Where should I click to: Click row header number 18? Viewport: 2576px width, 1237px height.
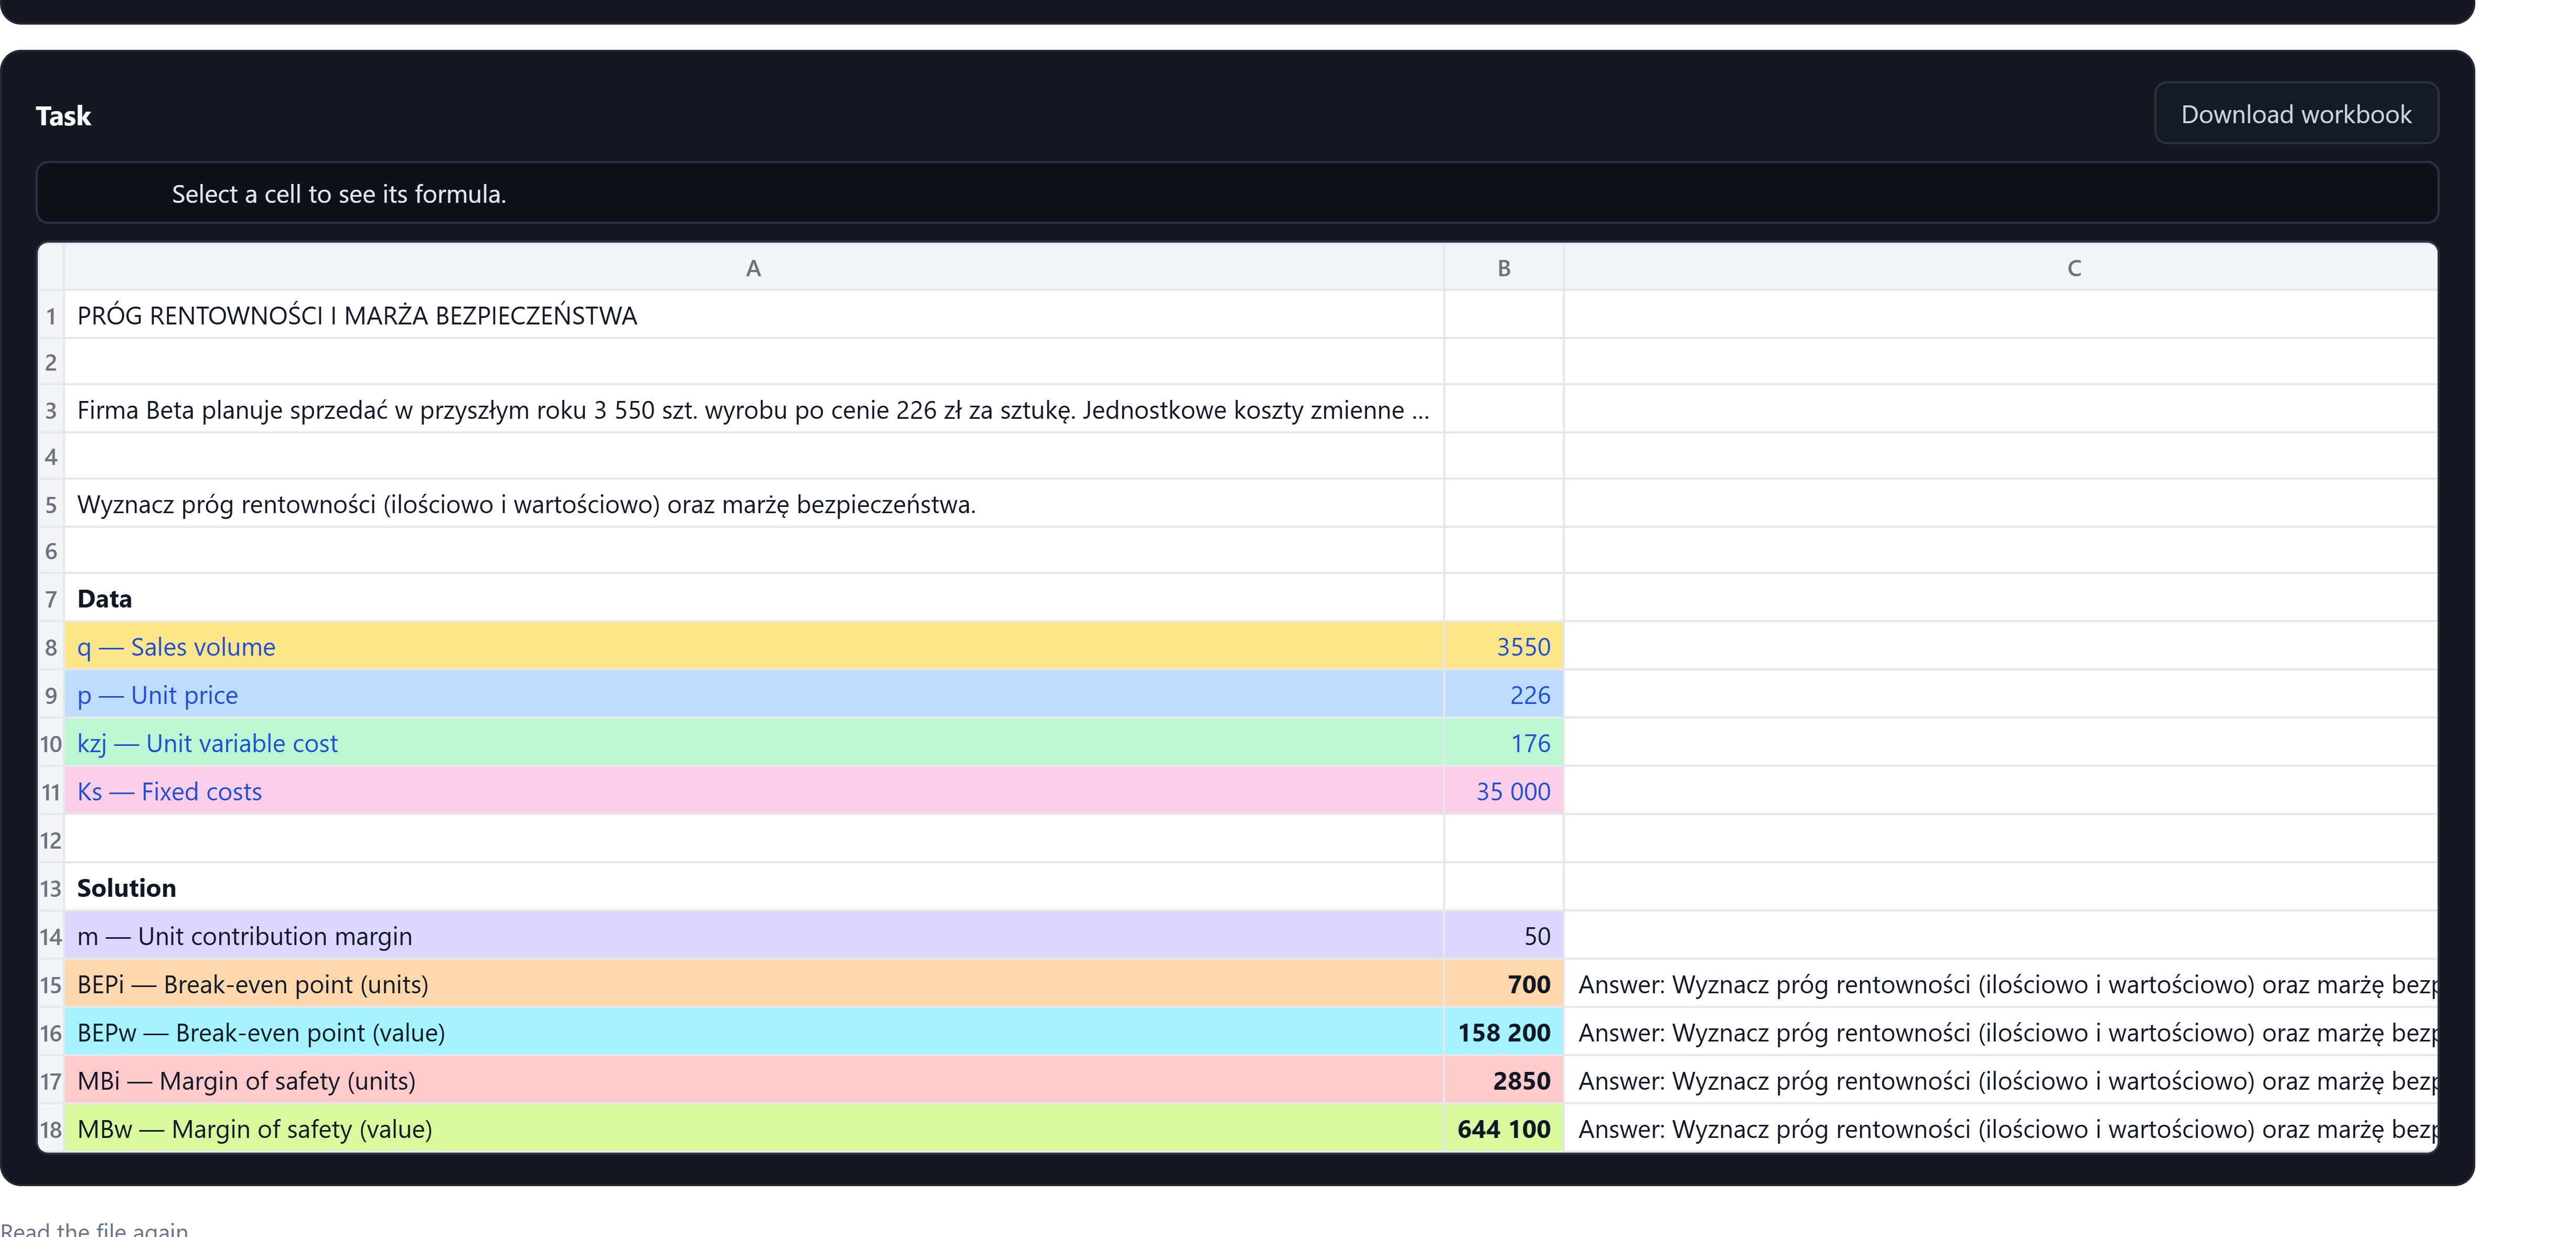[x=51, y=1128]
